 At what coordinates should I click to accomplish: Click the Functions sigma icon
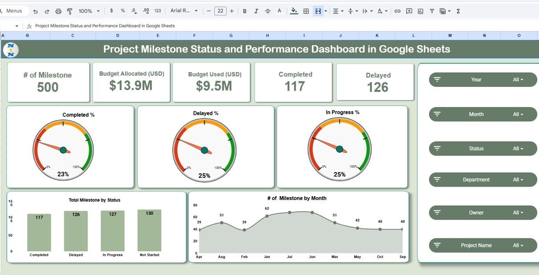coord(458,11)
